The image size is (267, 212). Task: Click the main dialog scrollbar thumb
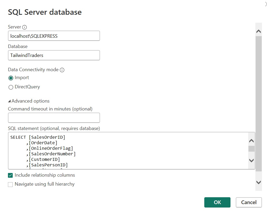tap(259, 104)
